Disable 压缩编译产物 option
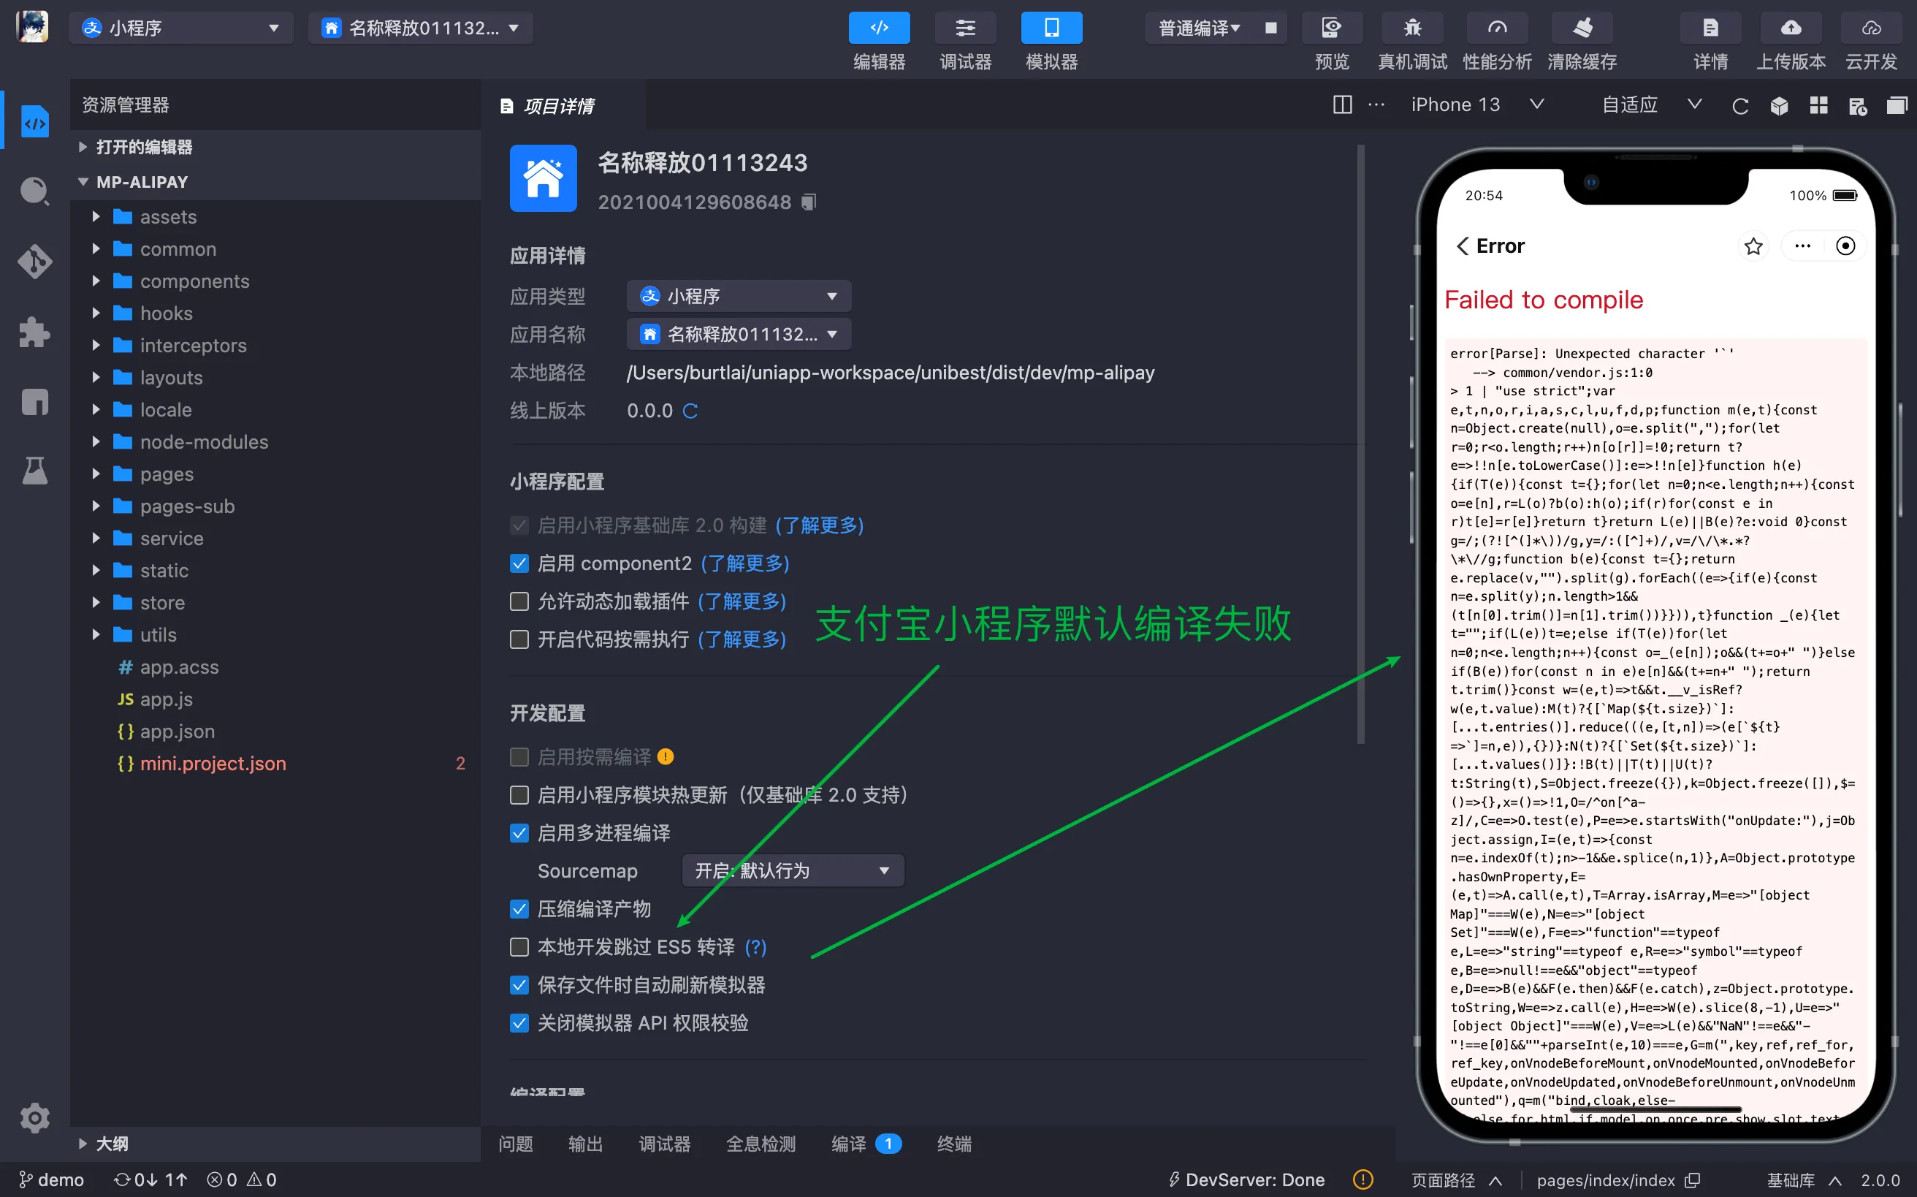The width and height of the screenshot is (1917, 1197). [519, 909]
